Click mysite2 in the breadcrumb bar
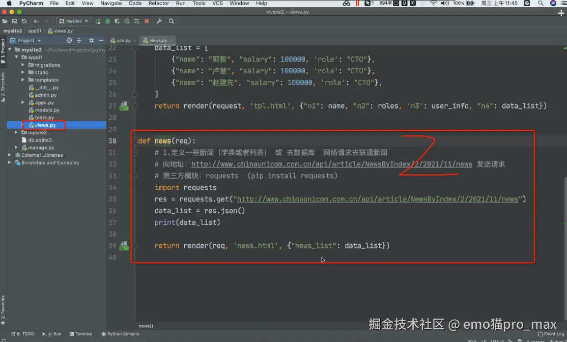 [13, 31]
